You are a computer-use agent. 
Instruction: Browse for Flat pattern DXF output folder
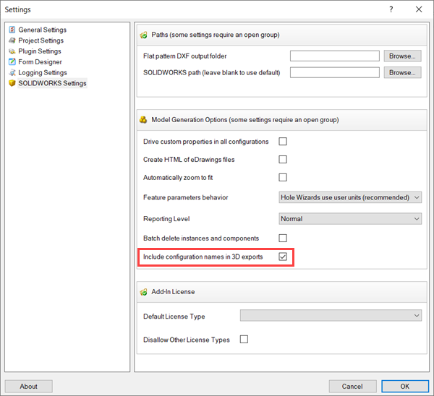[402, 56]
